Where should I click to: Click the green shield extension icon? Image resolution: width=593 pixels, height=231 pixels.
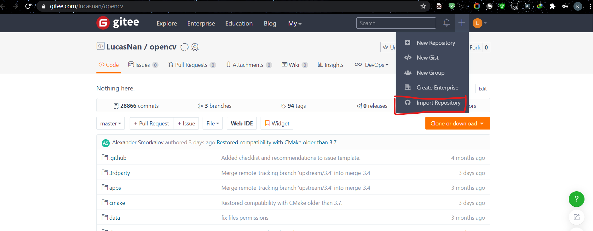452,6
